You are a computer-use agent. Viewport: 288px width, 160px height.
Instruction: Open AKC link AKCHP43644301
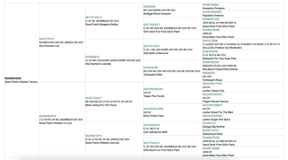[153, 89]
